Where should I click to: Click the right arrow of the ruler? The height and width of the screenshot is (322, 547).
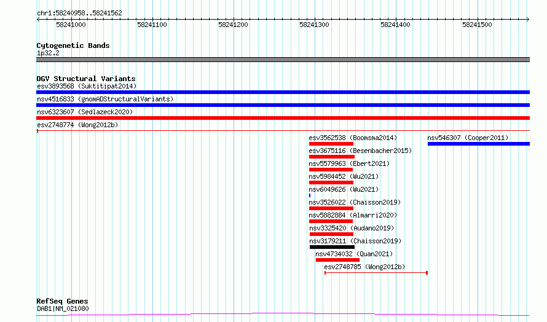528,20
